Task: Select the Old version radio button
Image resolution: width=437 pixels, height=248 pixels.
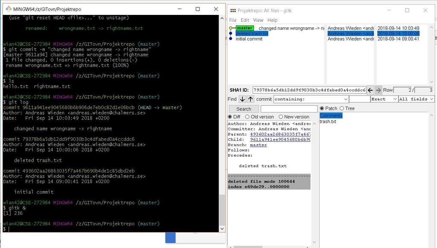Action: [247, 117]
